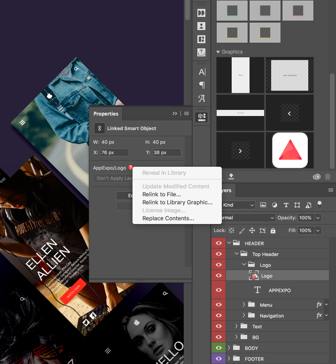Click the Opacity value field
The width and height of the screenshot is (336, 364).
click(x=305, y=218)
